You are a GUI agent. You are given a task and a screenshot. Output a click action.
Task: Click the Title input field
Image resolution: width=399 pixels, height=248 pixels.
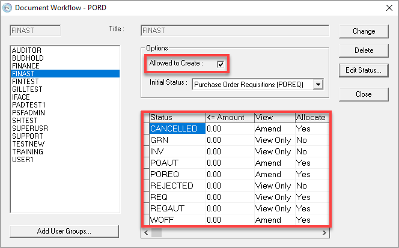(234, 30)
